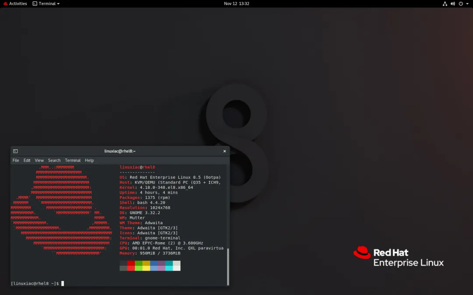Click the terminal window icon in titlebar
Image resolution: width=473 pixels, height=295 pixels.
click(x=15, y=151)
